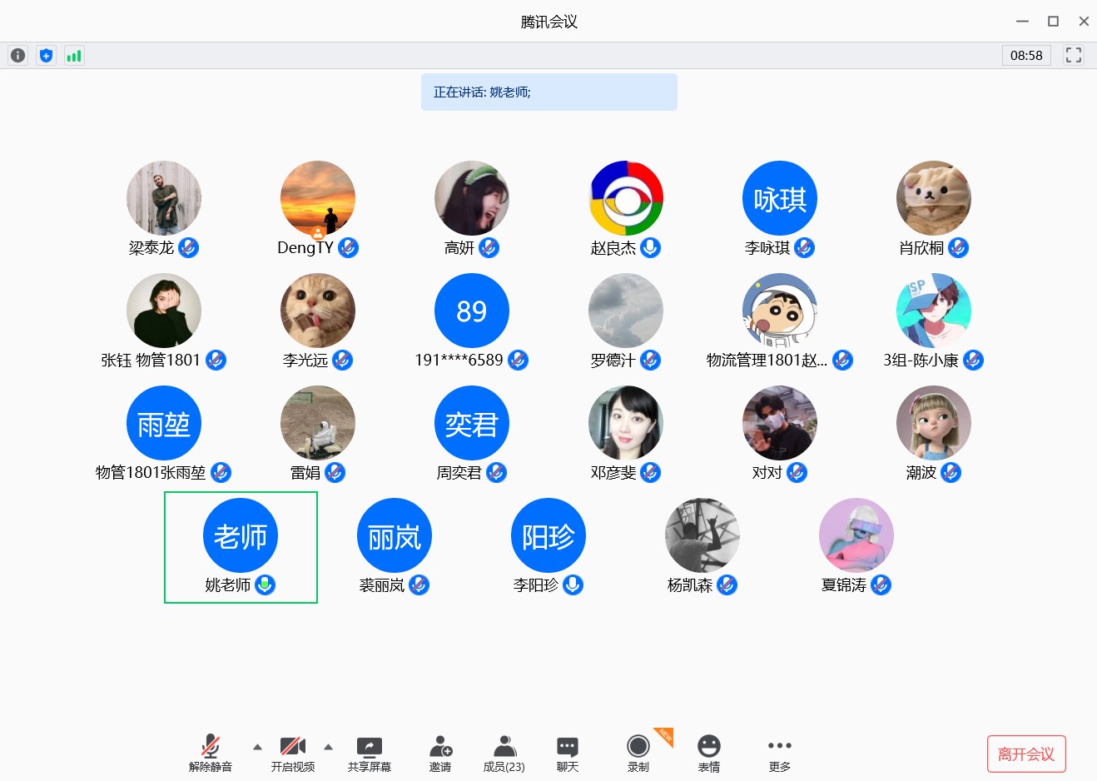Click the participant name 高妍
The width and height of the screenshot is (1097, 781).
pos(459,248)
